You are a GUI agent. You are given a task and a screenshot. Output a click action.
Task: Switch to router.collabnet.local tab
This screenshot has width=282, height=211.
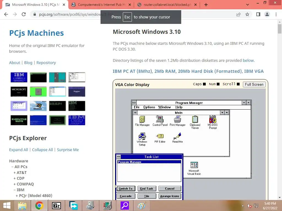point(167,5)
